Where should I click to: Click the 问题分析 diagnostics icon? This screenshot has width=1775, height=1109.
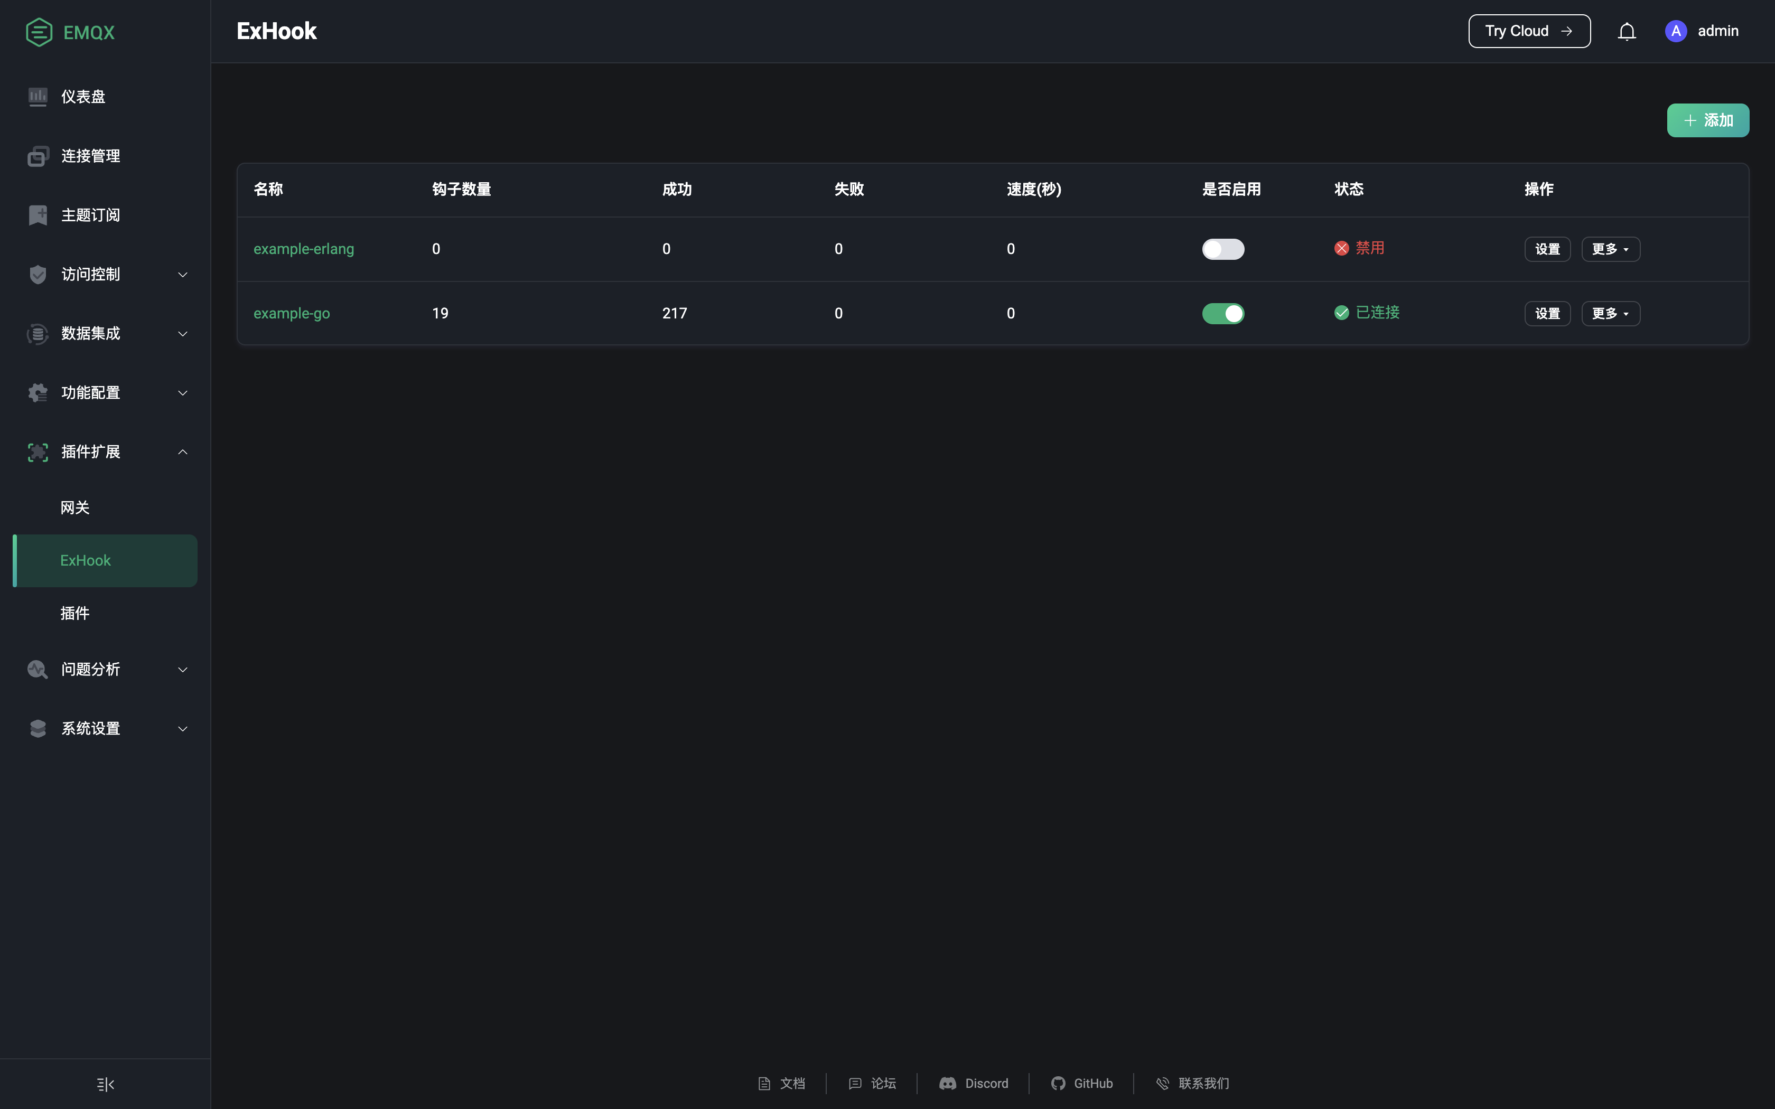pyautogui.click(x=38, y=669)
